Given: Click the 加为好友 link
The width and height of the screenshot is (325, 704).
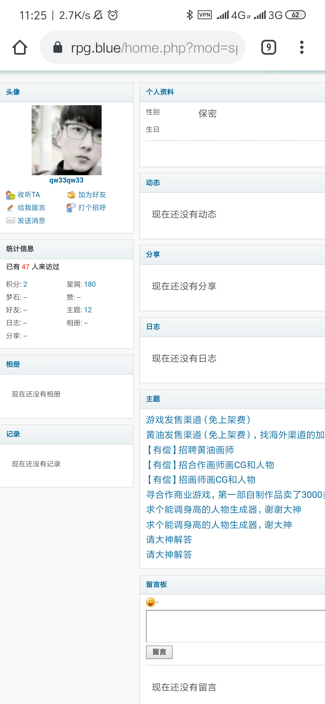Looking at the screenshot, I should pyautogui.click(x=92, y=195).
